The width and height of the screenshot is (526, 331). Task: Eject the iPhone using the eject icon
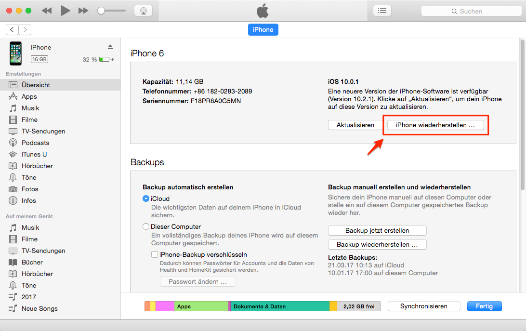click(x=110, y=47)
